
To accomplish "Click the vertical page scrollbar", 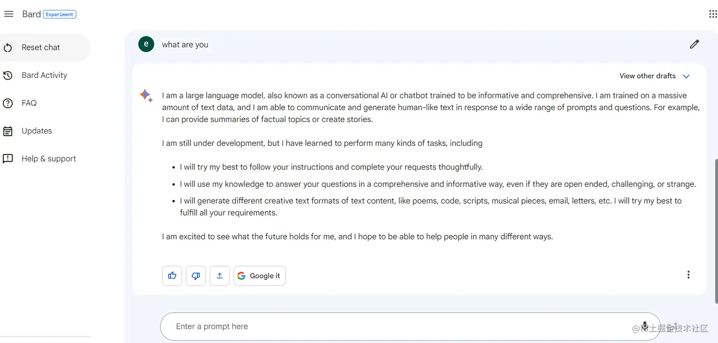I will click(x=716, y=228).
